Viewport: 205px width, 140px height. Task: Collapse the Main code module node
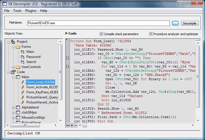tap(13, 77)
